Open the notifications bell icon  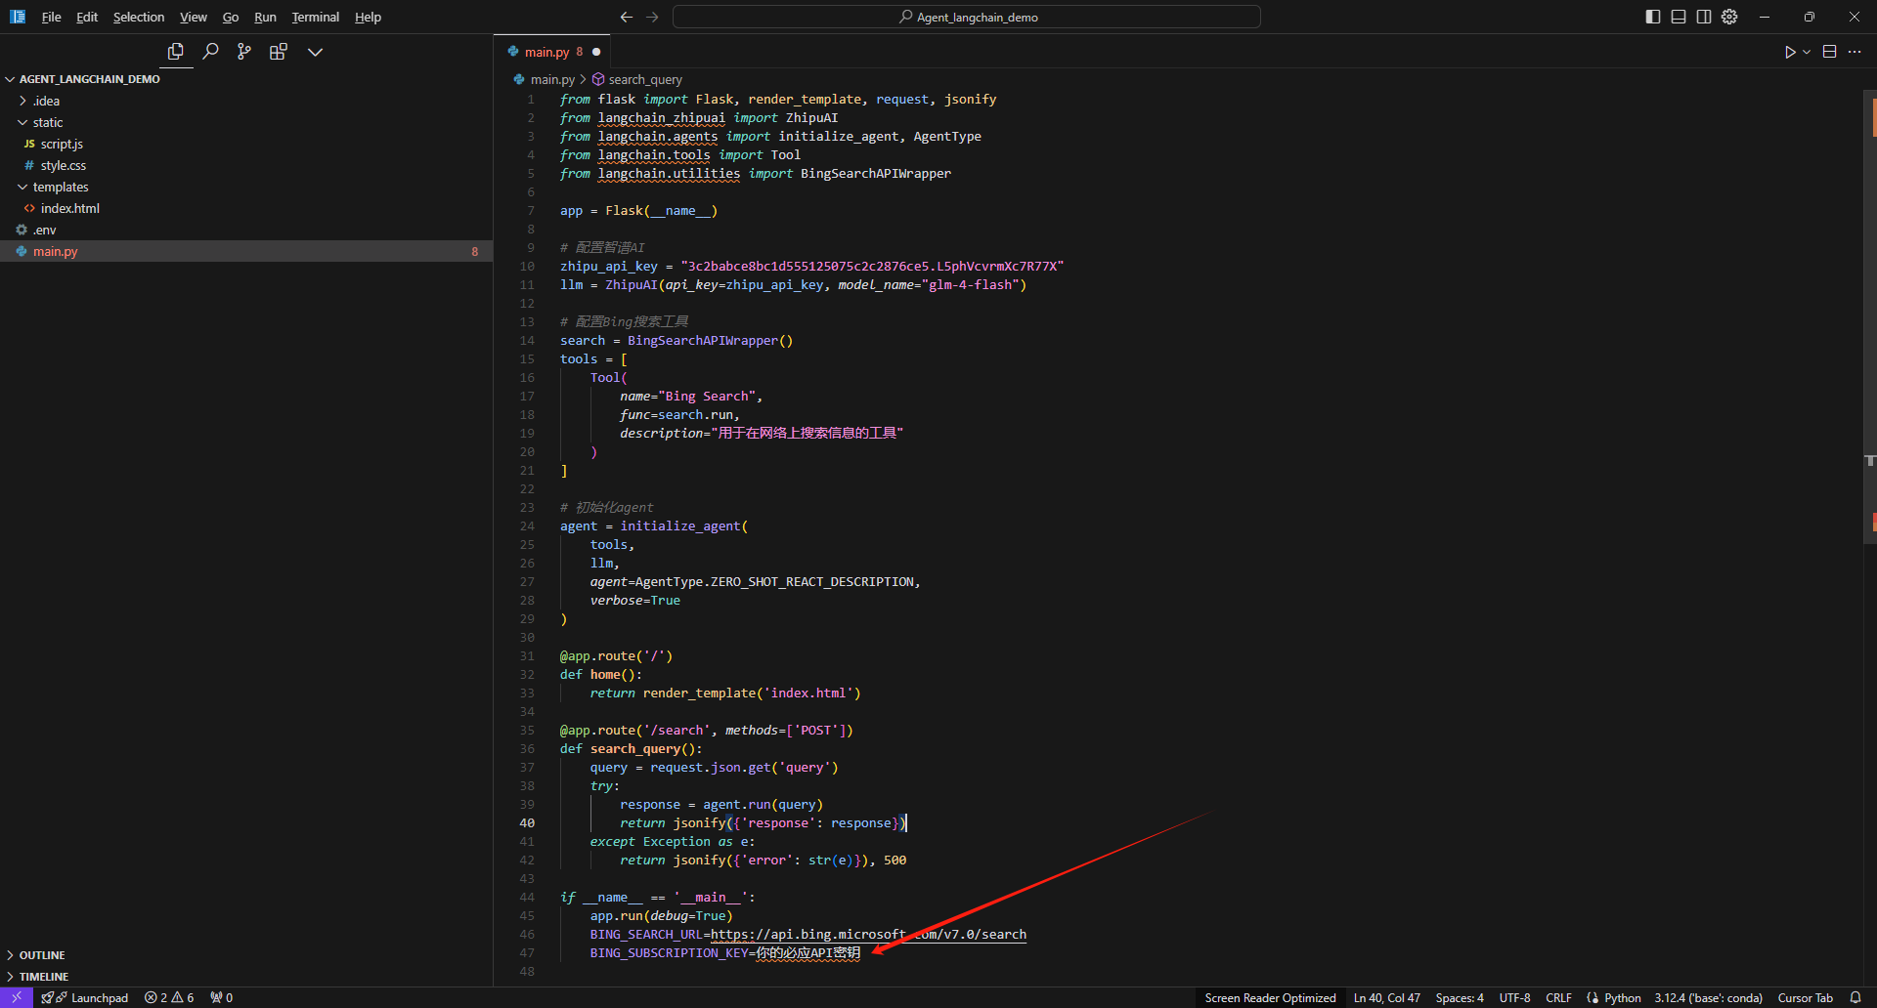coord(1855,997)
